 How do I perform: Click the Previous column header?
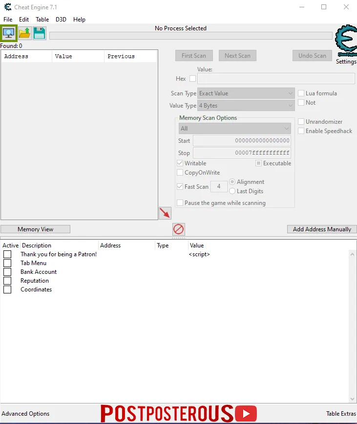click(x=130, y=56)
